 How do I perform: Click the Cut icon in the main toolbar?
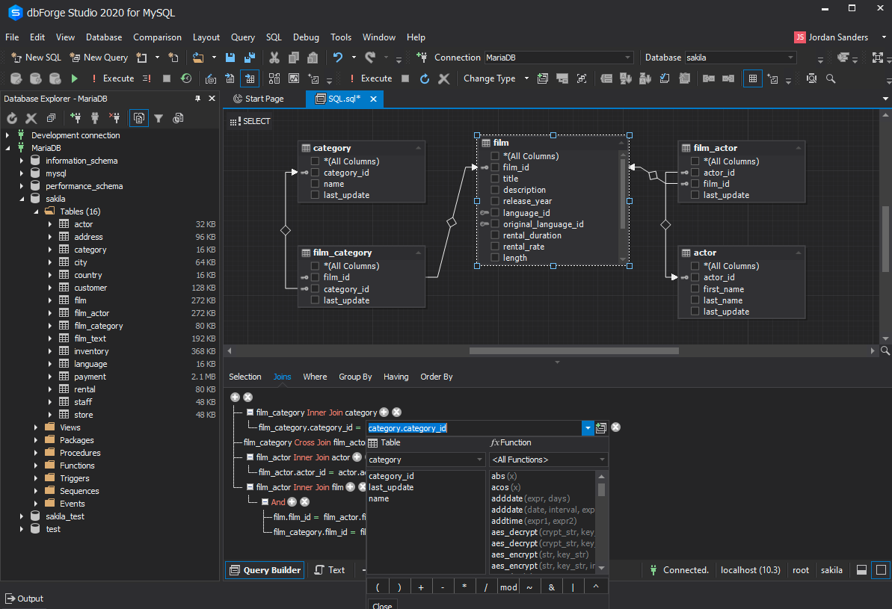tap(274, 57)
